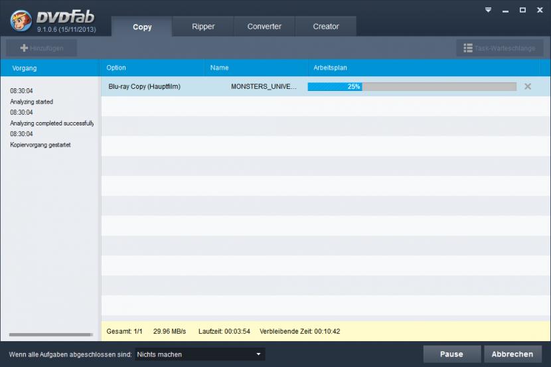Click the plus icon on Hinzufügen

[24, 48]
